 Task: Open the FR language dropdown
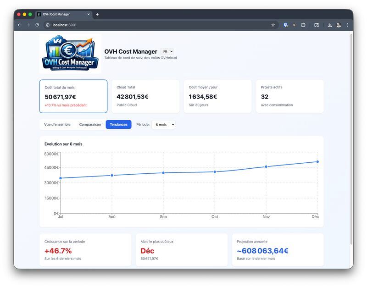[x=168, y=51]
